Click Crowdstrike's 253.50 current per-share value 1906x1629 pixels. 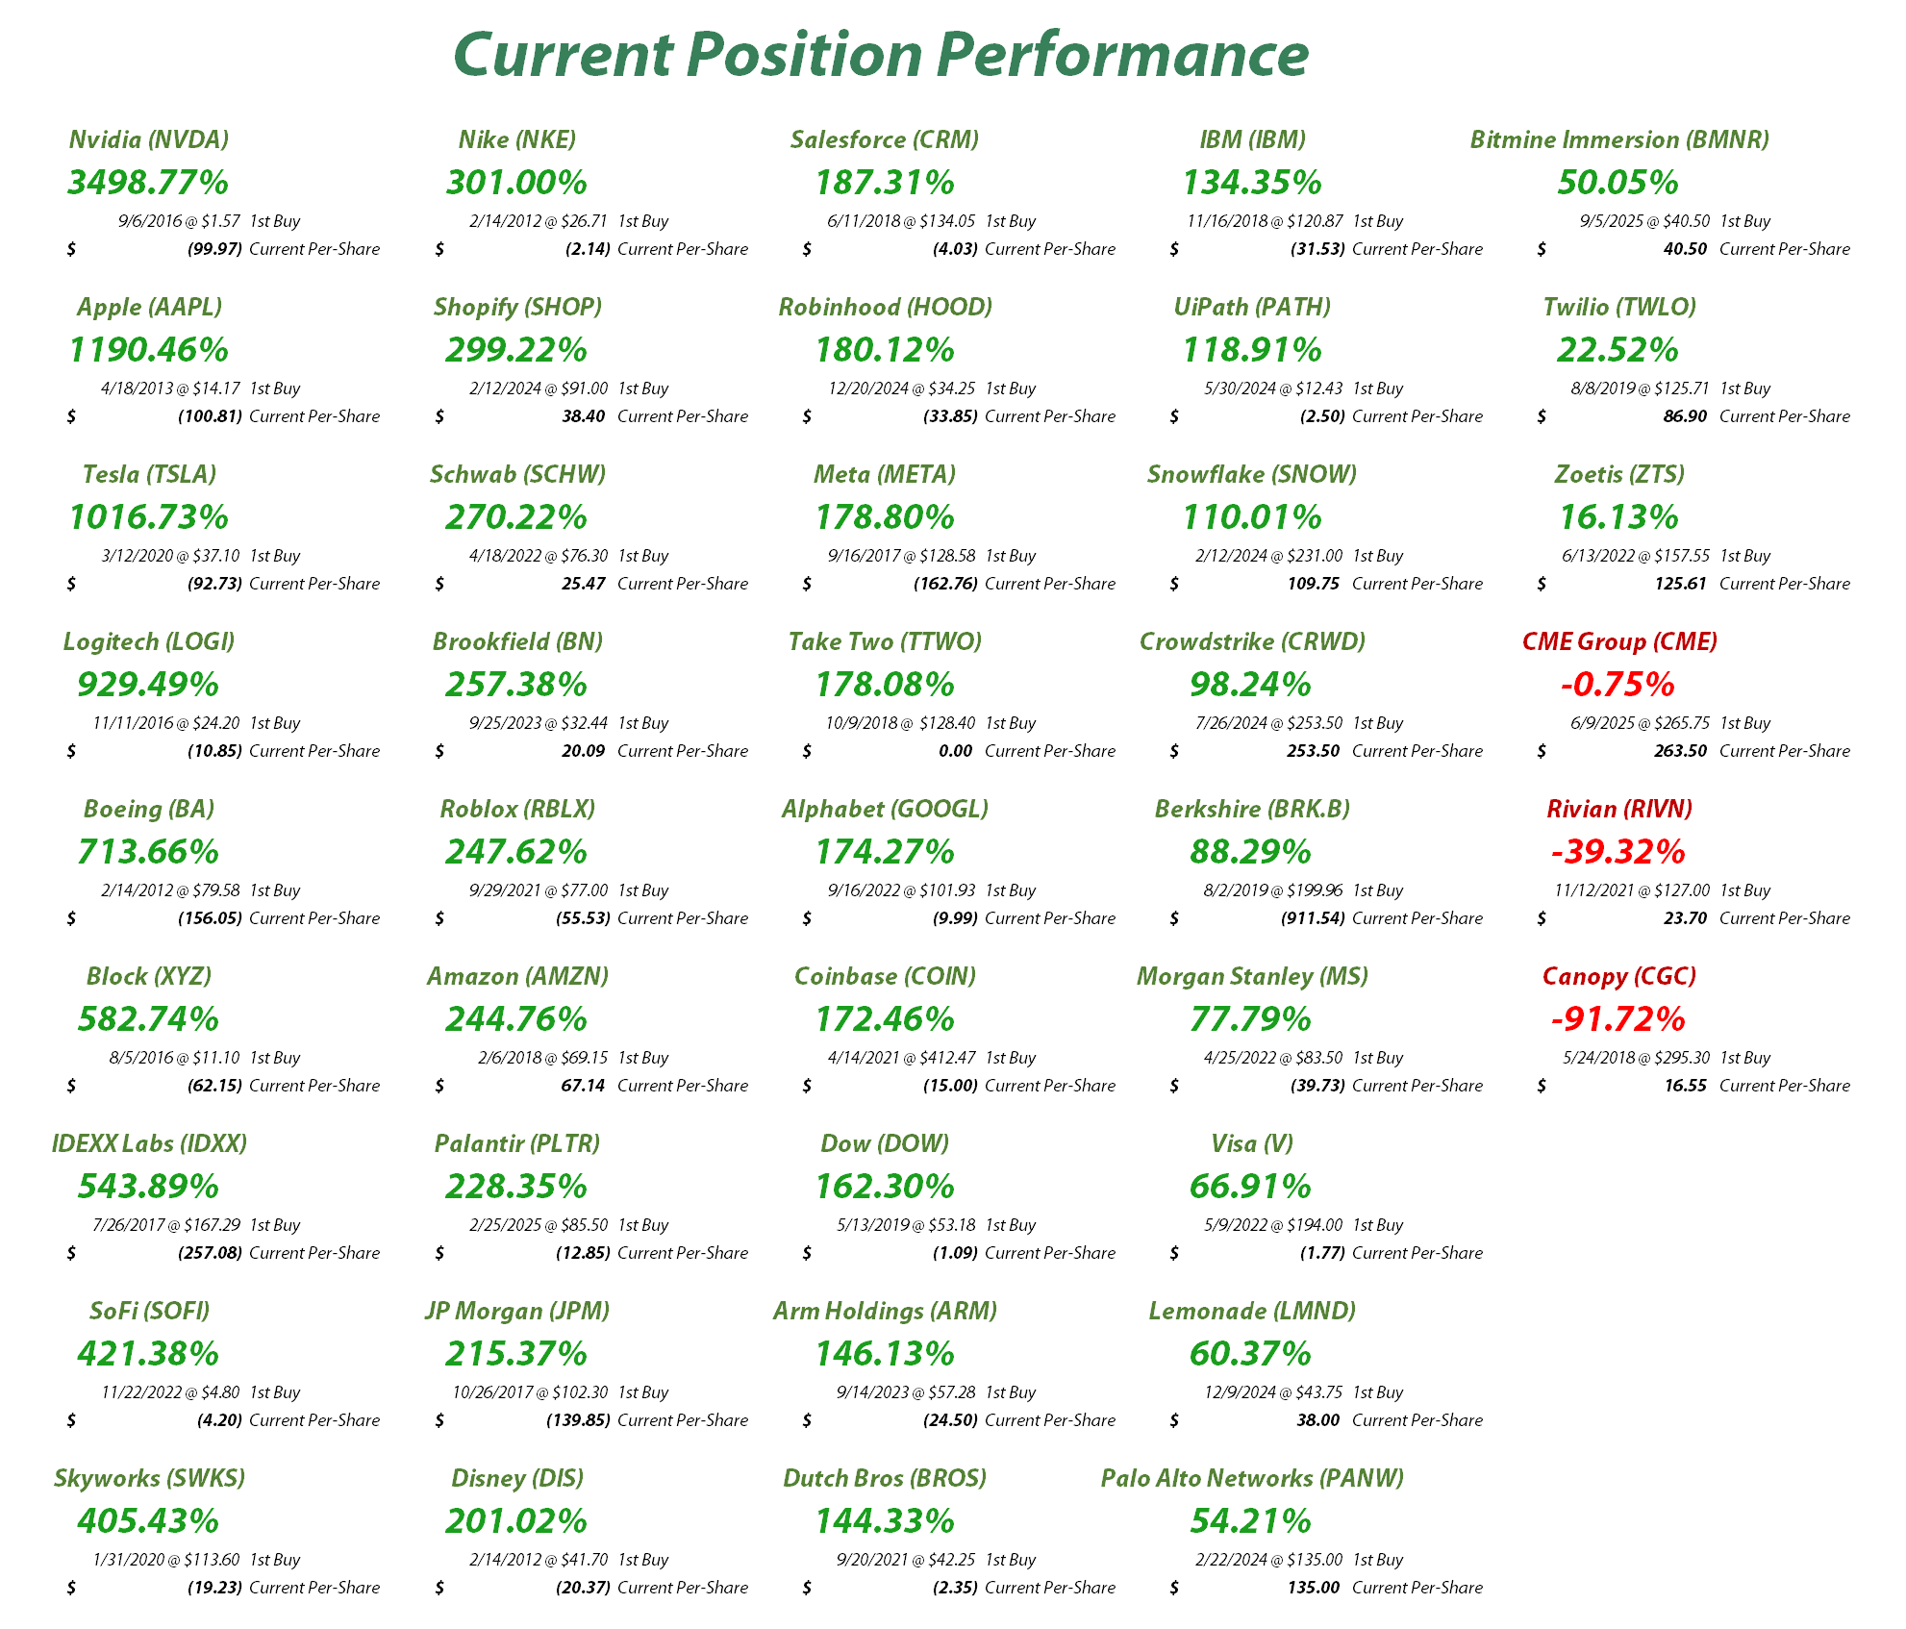pos(1313,751)
